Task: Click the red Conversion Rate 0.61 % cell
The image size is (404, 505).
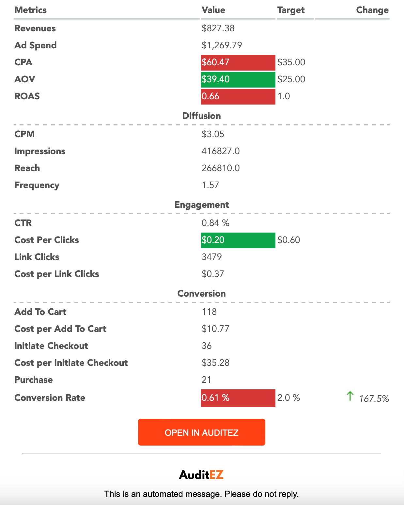Action: tap(238, 398)
